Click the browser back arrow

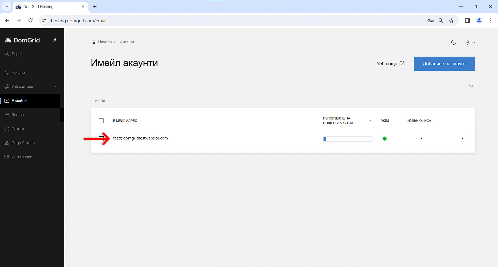pyautogui.click(x=7, y=20)
